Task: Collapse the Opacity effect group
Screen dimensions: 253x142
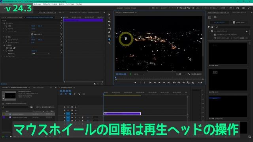Action: pos(2,45)
